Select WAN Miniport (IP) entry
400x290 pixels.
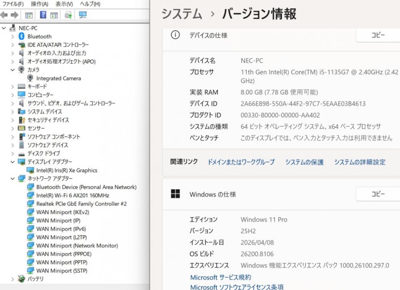[58, 221]
